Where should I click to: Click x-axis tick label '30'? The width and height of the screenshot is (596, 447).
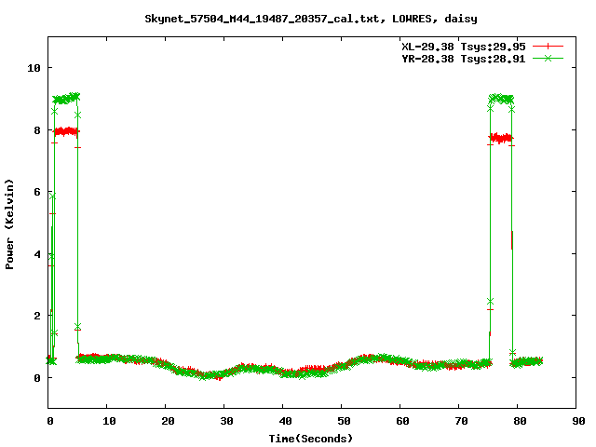[x=226, y=421]
